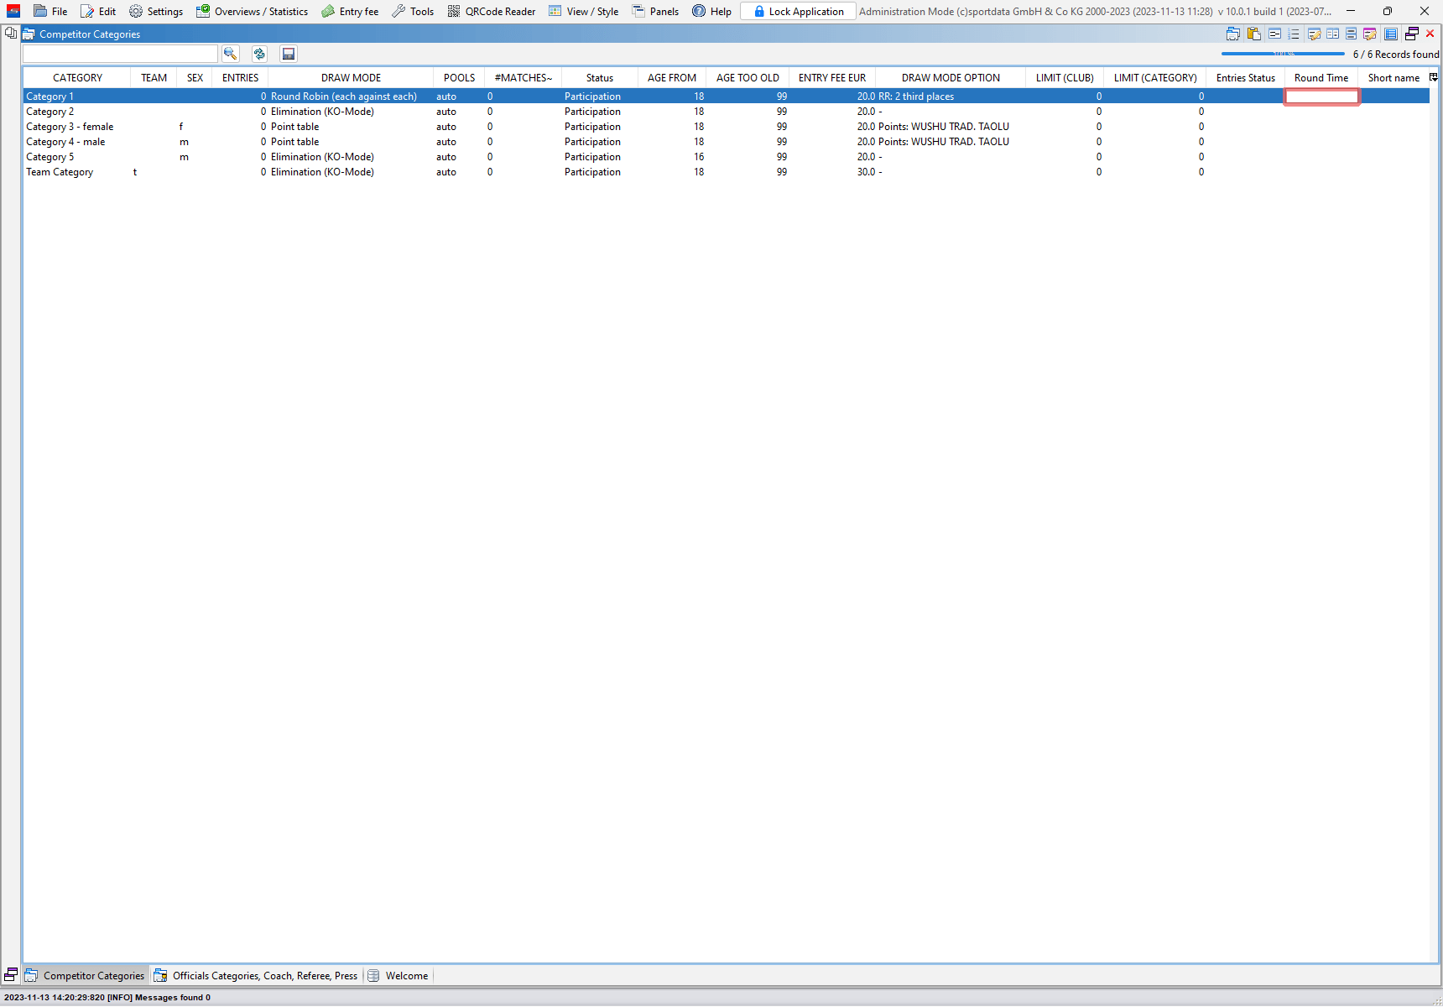Viewport: 1443px width, 1007px height.
Task: Click the Lock Application button
Action: click(798, 12)
